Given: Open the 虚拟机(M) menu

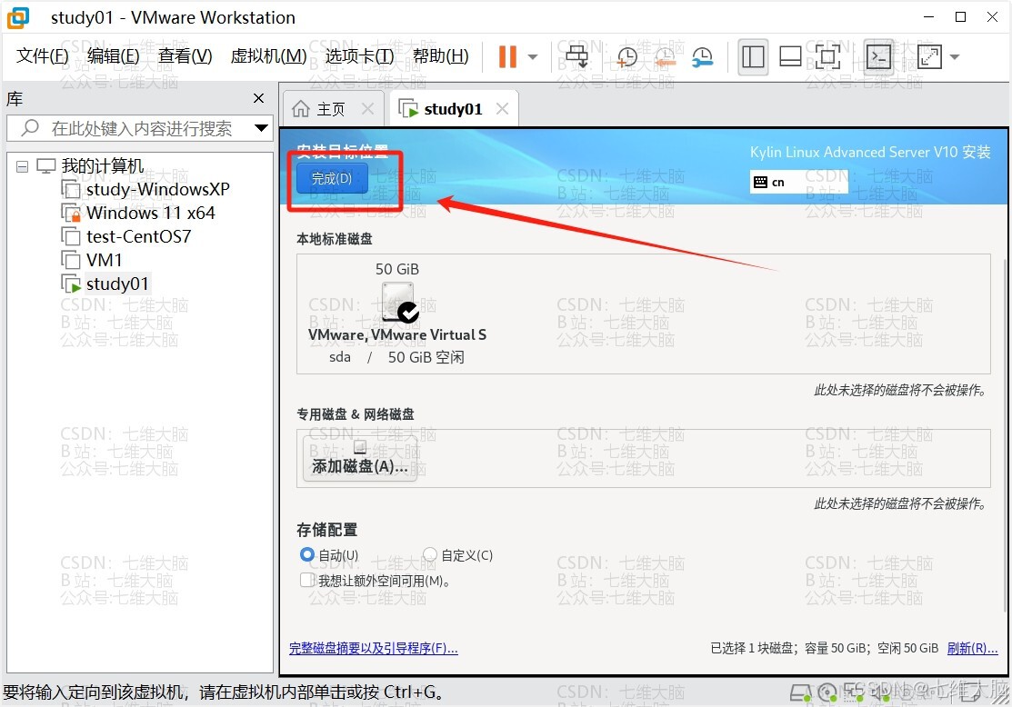Looking at the screenshot, I should pos(268,56).
